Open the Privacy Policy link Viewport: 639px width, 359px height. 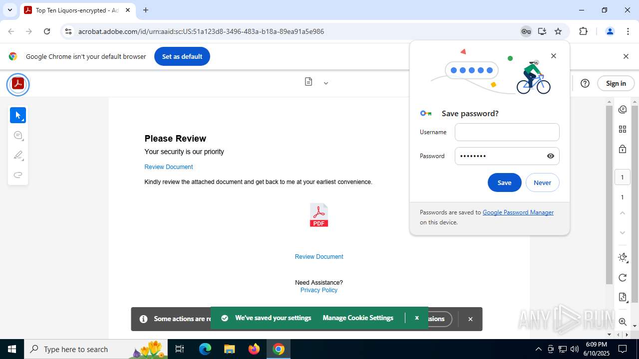(319, 290)
